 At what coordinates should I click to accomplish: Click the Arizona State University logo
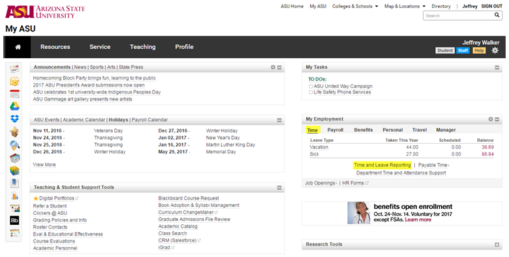tap(45, 11)
